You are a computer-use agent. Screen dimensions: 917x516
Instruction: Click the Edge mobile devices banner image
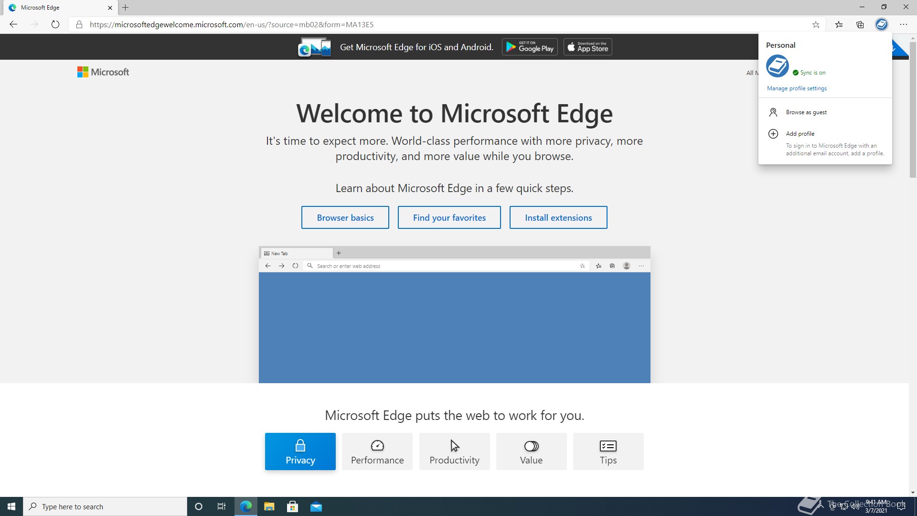pyautogui.click(x=314, y=47)
